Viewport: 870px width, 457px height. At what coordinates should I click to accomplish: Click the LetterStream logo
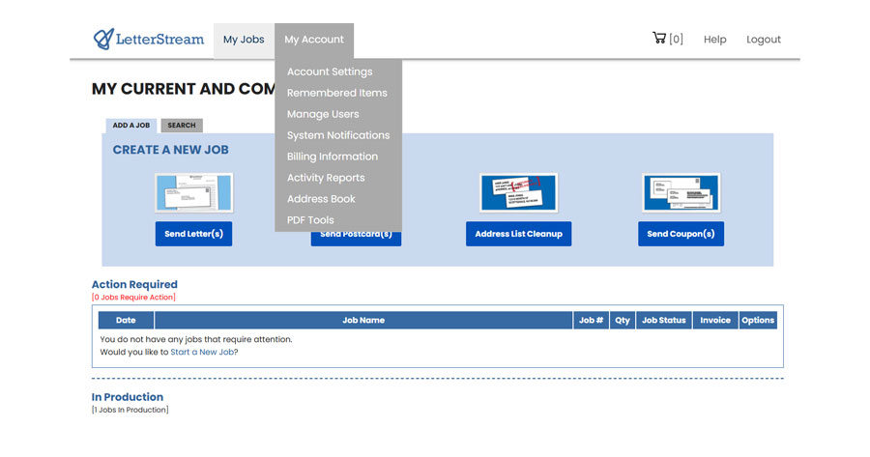tap(149, 40)
